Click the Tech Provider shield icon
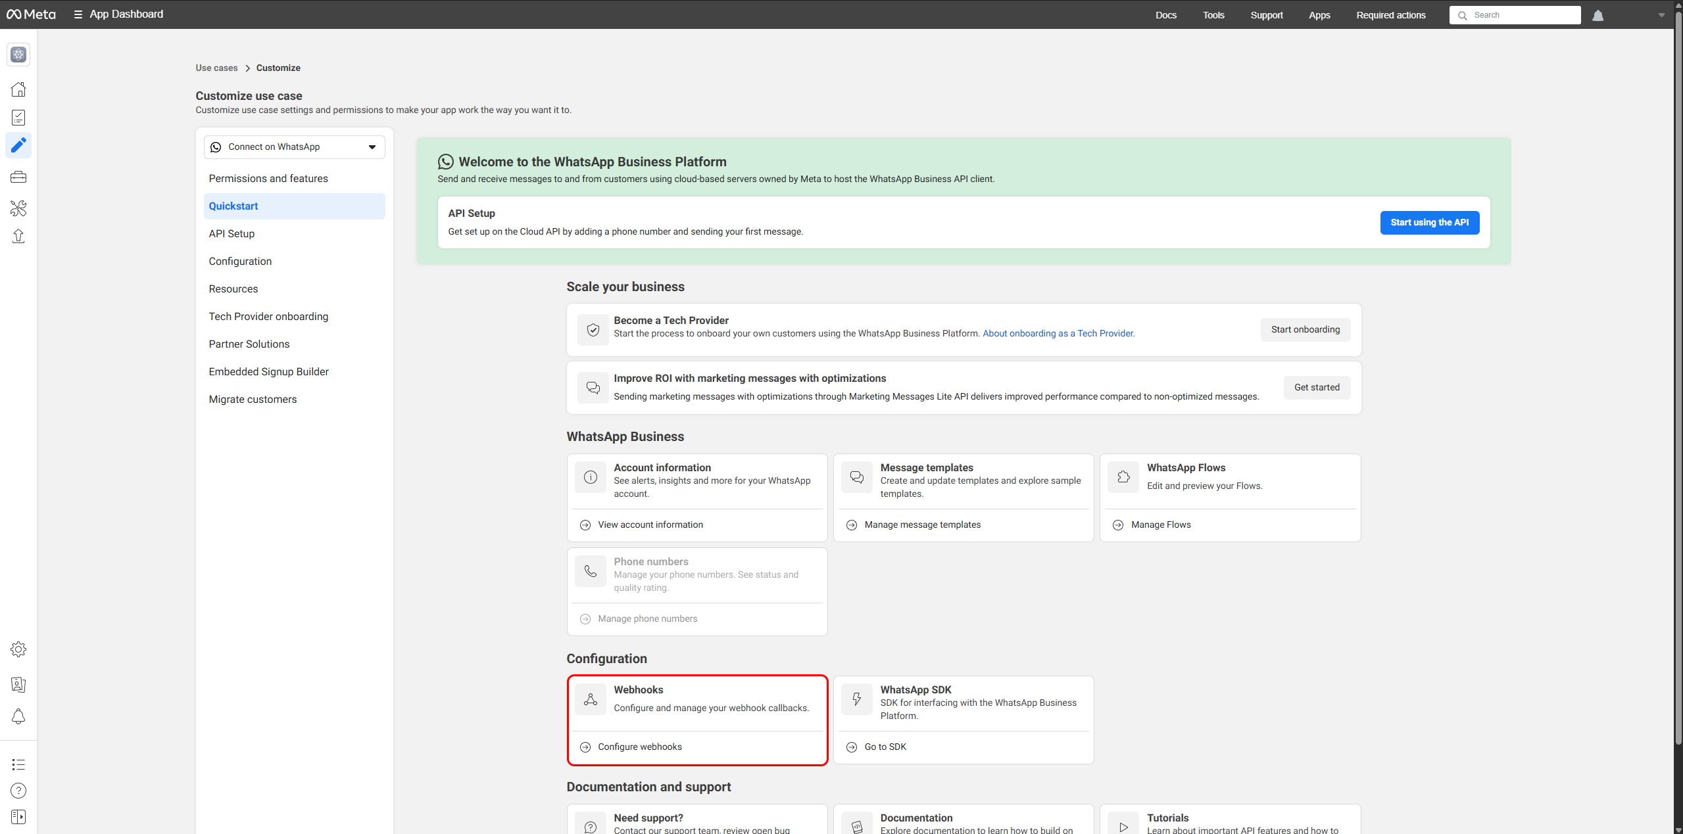This screenshot has width=1683, height=834. click(593, 330)
